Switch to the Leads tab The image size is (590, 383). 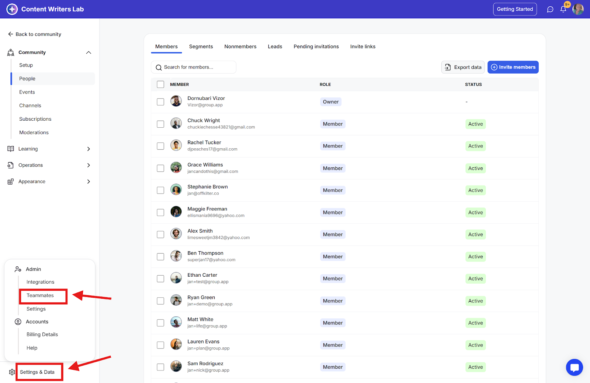coord(275,46)
